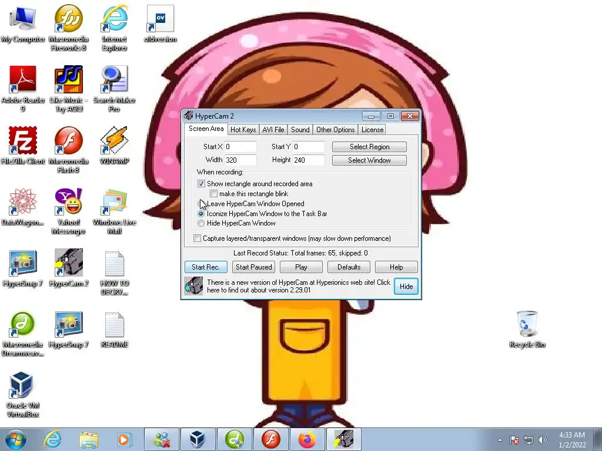Open Dreamweaver icon in the taskbar

point(234,439)
